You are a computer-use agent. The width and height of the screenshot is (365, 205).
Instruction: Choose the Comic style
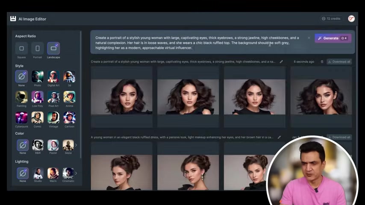pos(38,117)
